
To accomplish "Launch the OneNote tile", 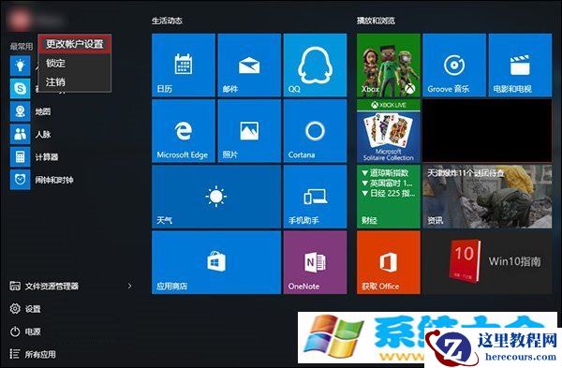I will pos(315,262).
